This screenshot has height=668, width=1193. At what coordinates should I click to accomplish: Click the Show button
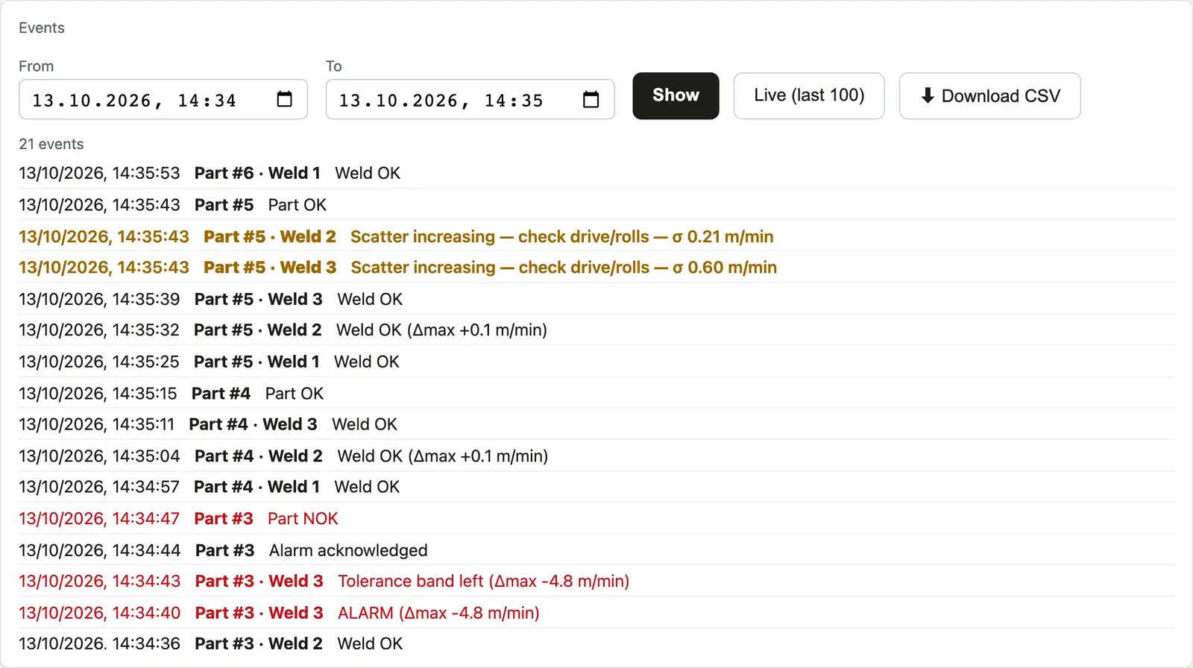tap(676, 95)
